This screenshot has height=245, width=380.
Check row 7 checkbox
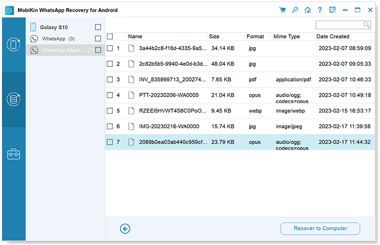pos(110,142)
